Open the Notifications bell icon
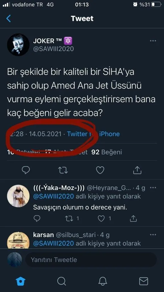 pyautogui.click(x=102, y=281)
